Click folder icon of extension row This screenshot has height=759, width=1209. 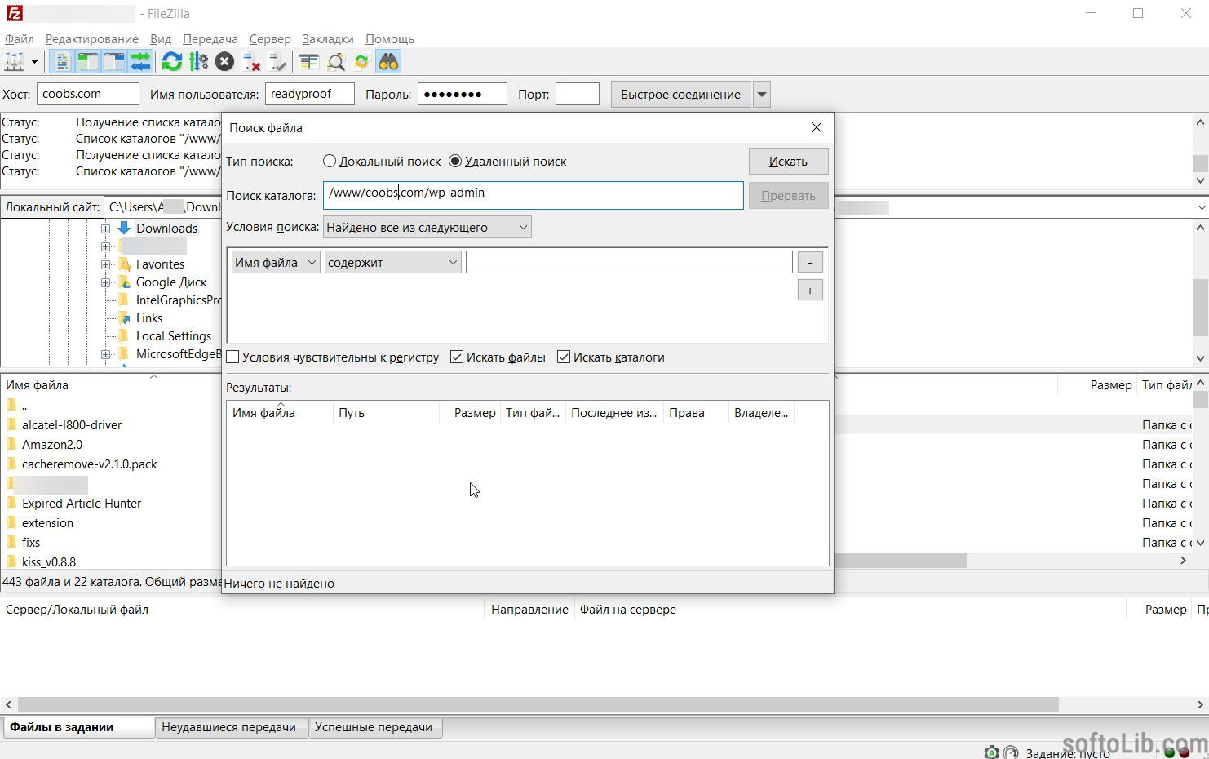click(11, 523)
